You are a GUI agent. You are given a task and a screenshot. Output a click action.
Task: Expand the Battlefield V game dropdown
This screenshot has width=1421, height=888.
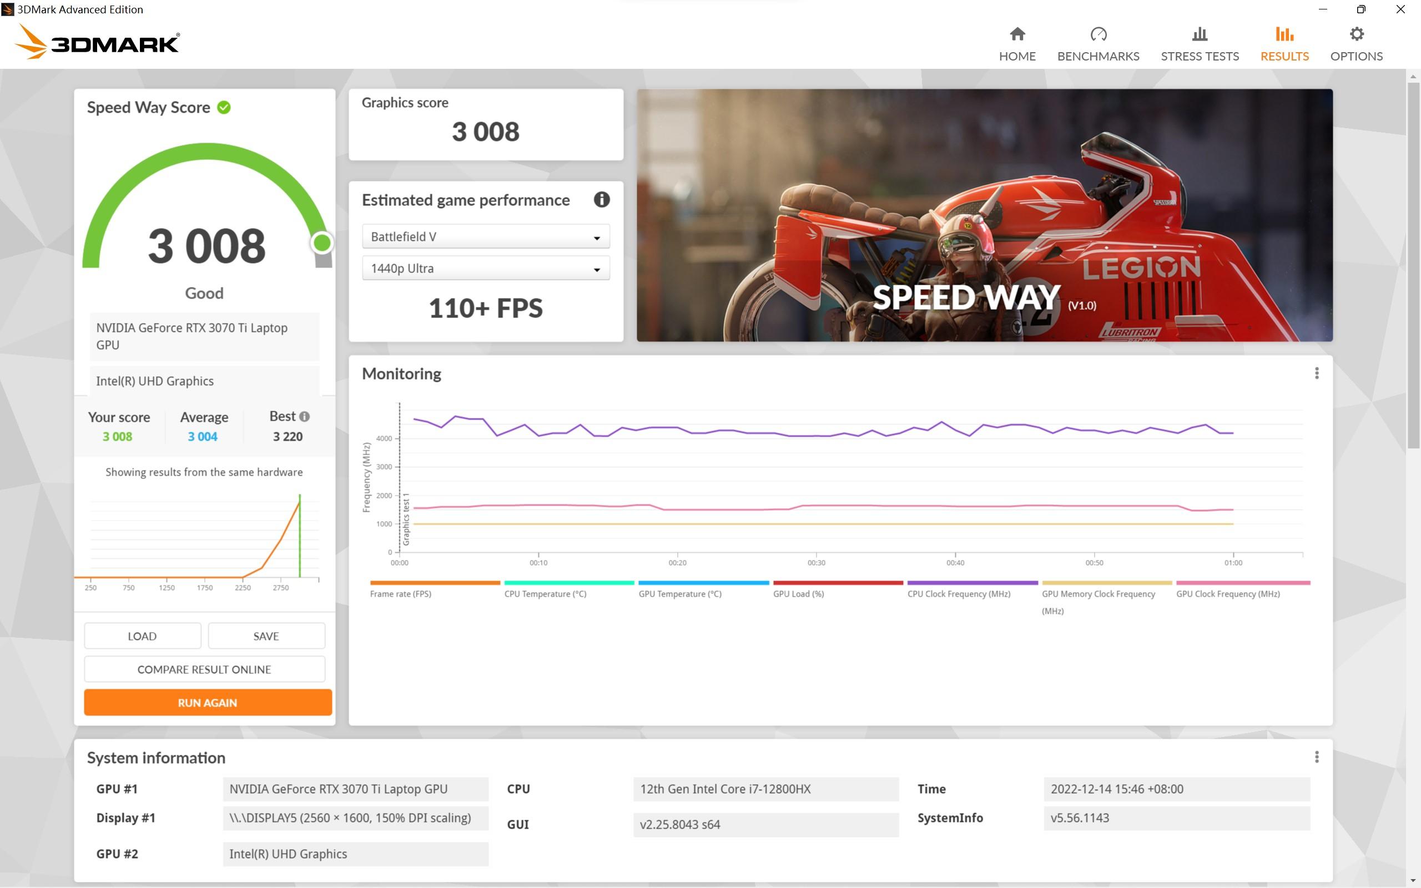tap(486, 236)
